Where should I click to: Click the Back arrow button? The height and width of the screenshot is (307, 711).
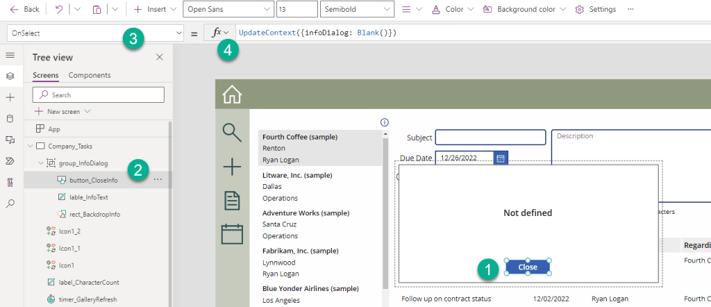click(x=24, y=9)
